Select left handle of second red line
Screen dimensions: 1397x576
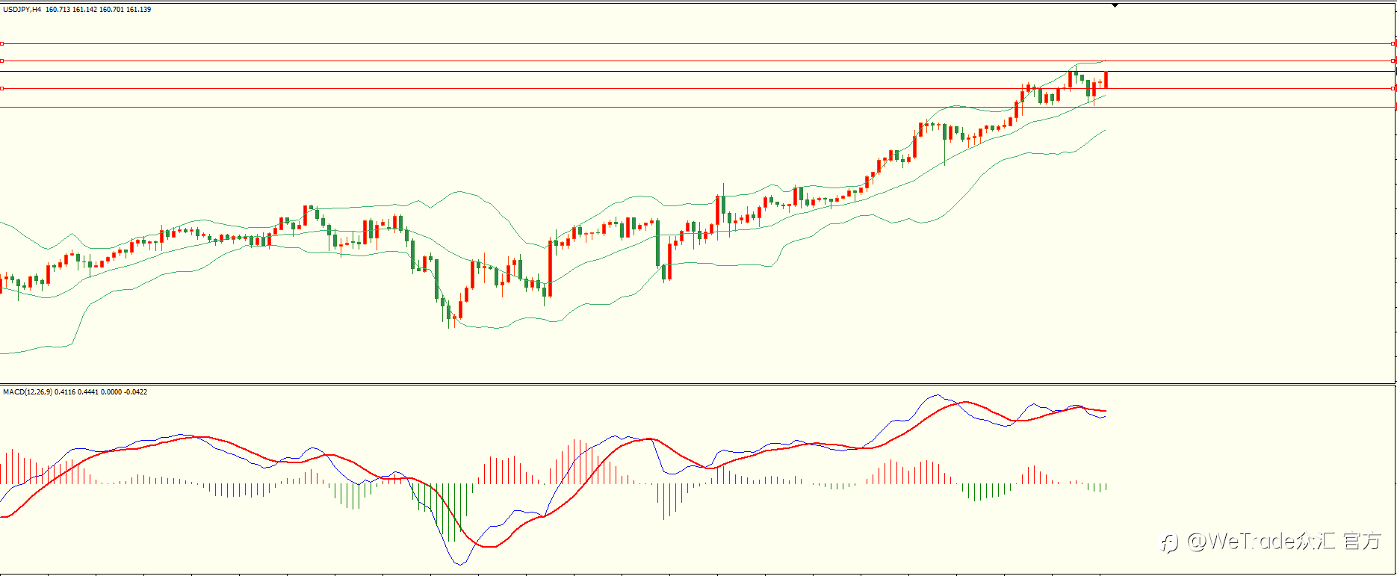click(2, 61)
